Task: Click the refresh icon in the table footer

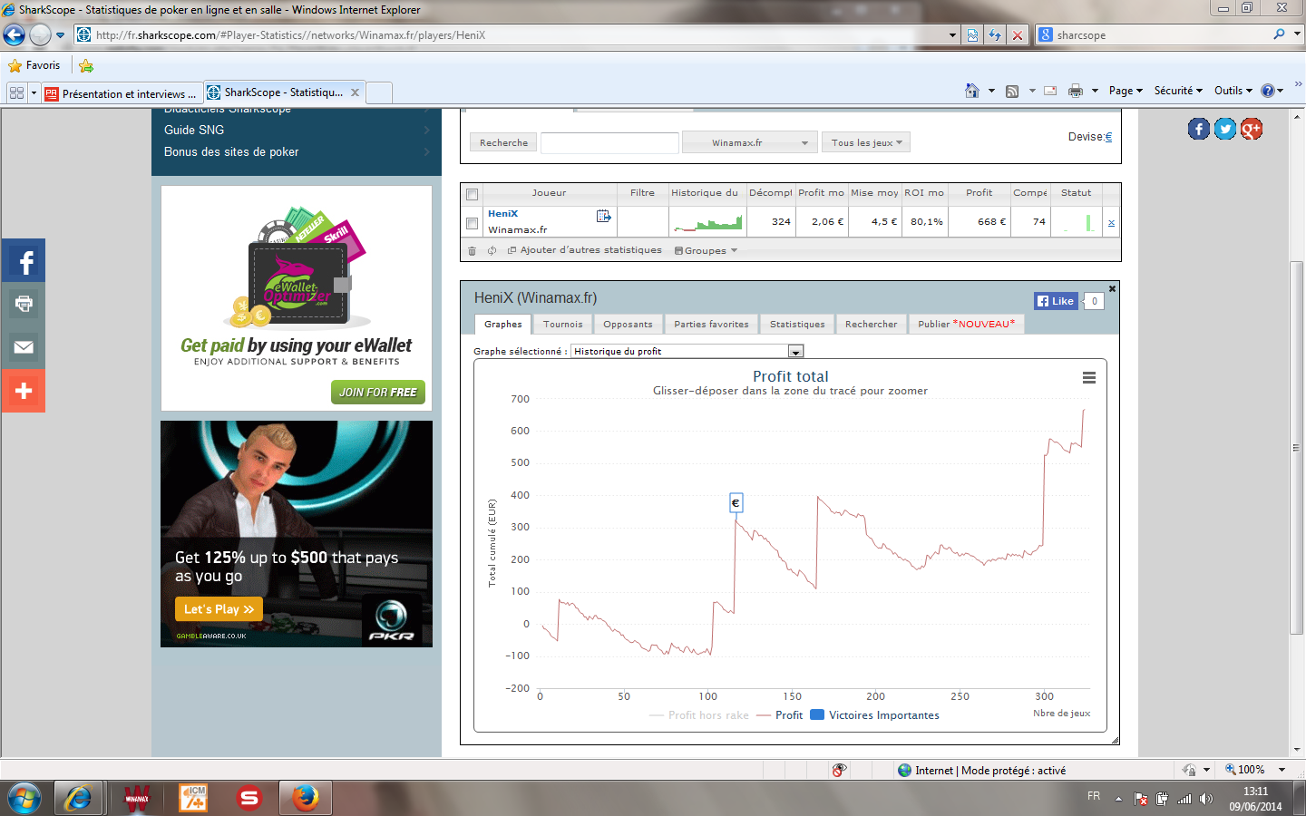Action: pos(492,251)
